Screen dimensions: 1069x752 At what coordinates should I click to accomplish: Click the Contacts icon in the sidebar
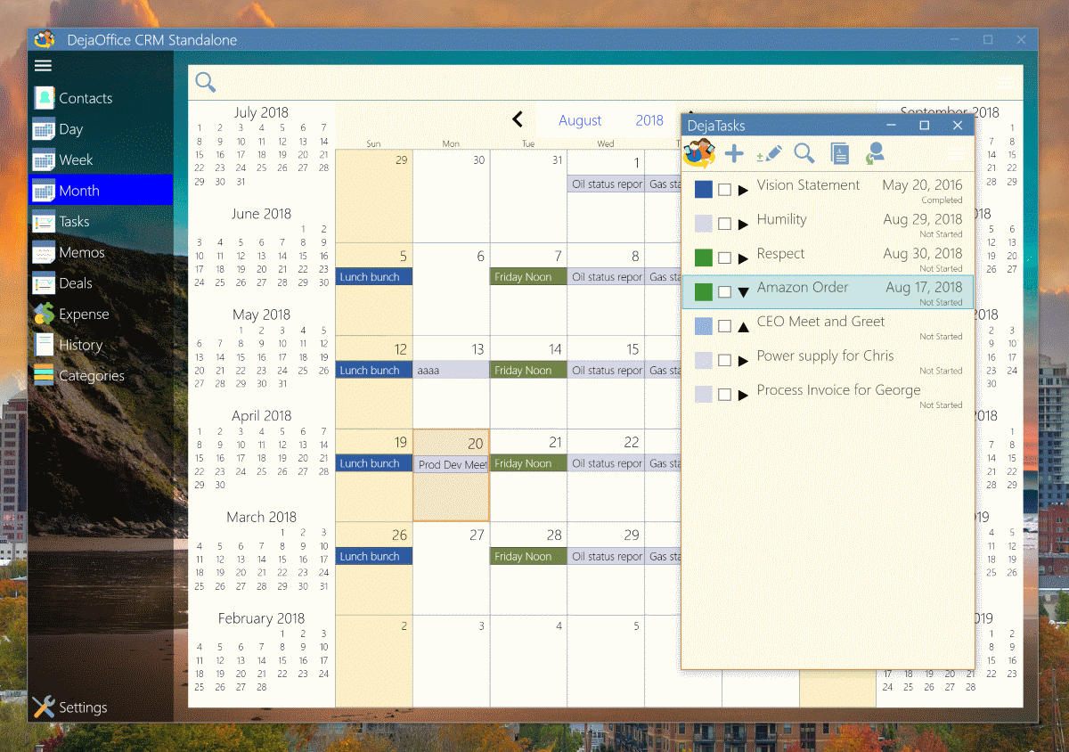(x=44, y=98)
